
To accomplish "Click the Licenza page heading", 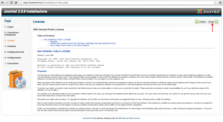I will [x=39, y=22].
